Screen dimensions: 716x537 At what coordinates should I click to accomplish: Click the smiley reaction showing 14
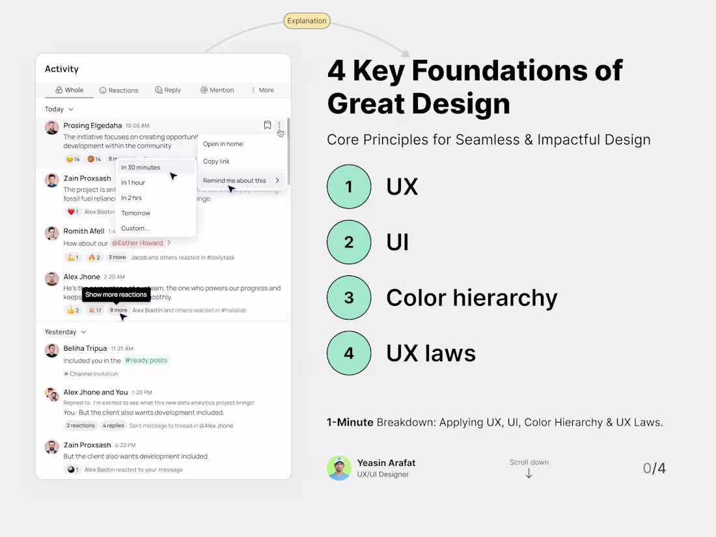click(x=73, y=159)
